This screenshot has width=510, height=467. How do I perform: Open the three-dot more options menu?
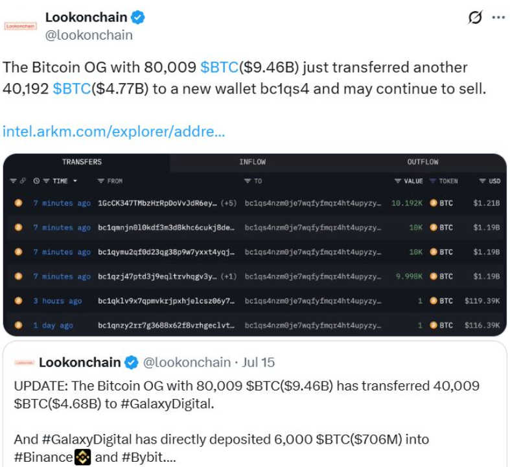point(498,18)
